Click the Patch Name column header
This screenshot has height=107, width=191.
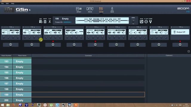(x=22, y=56)
